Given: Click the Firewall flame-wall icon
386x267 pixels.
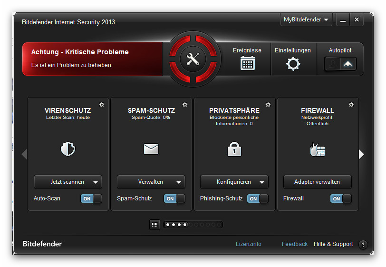Looking at the screenshot, I should click(x=318, y=149).
